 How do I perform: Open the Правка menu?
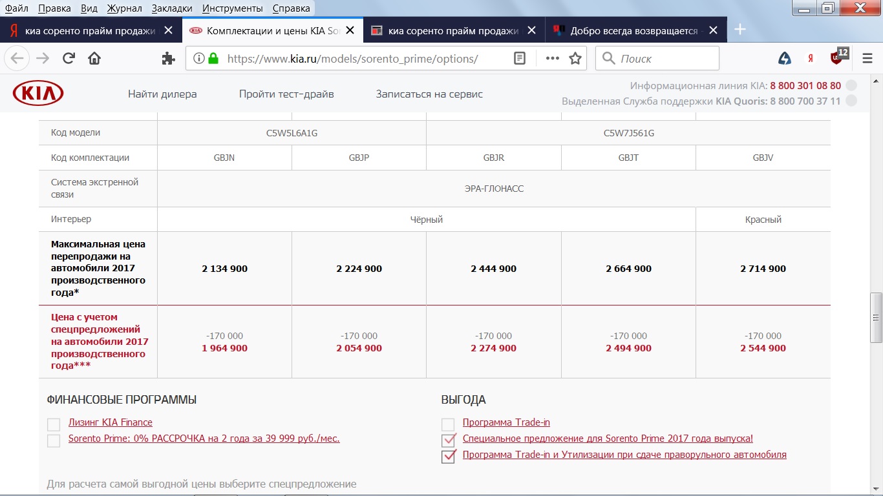(x=55, y=8)
